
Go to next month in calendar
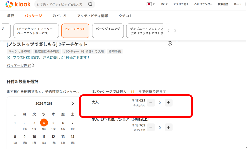73,103
